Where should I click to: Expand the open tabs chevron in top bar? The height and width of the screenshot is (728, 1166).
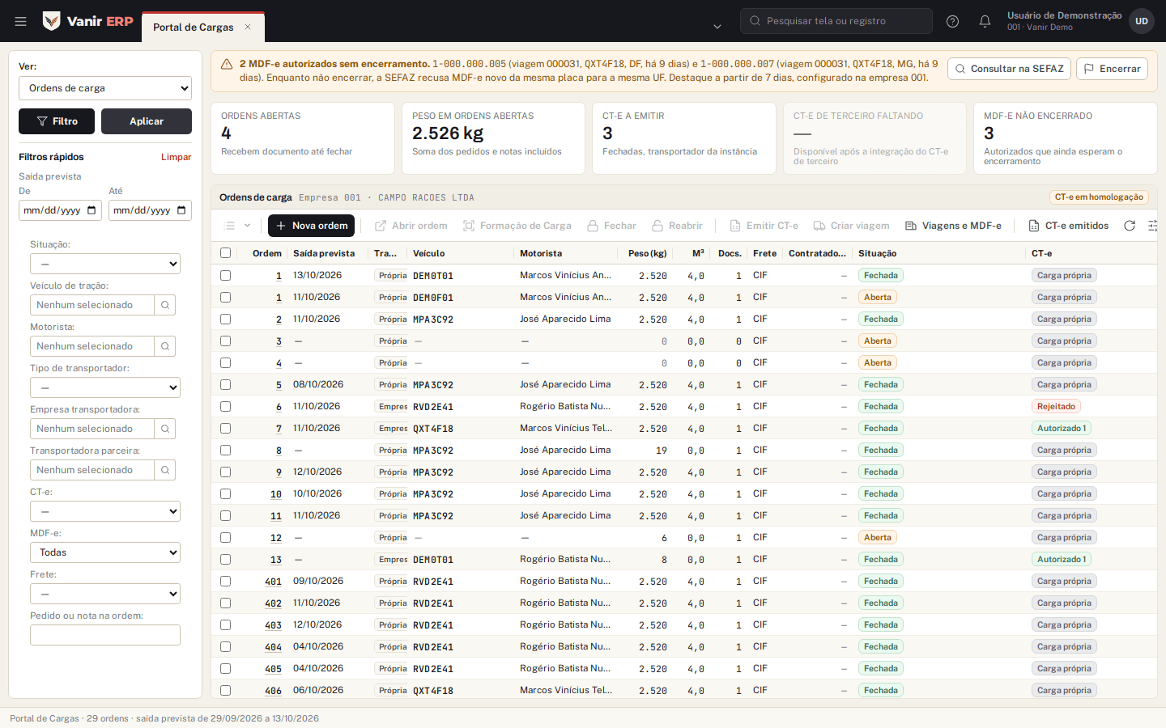click(x=717, y=27)
